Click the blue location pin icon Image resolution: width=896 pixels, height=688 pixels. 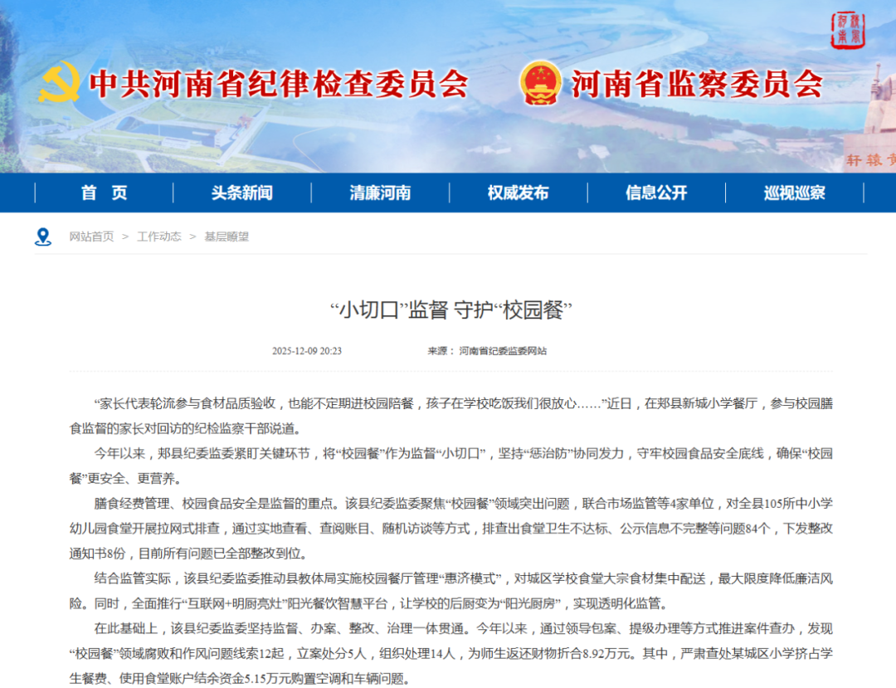43,237
